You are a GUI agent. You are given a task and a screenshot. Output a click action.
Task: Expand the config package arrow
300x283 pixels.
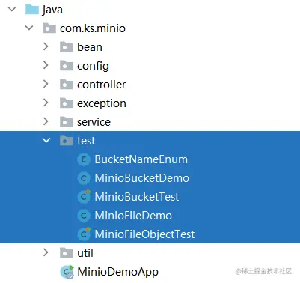[46, 65]
